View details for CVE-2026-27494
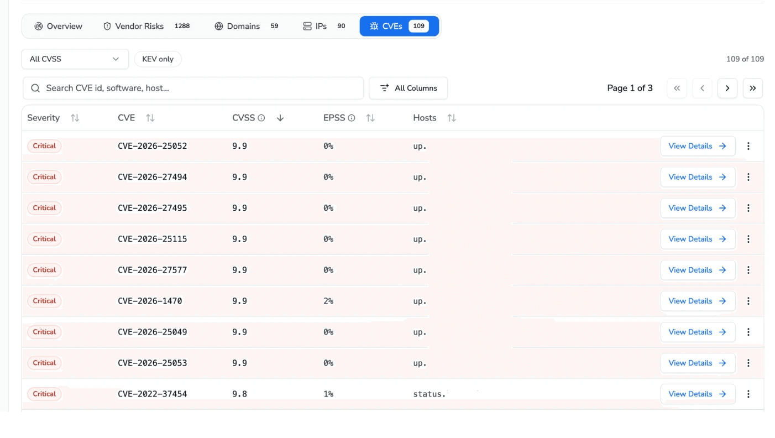 [698, 177]
